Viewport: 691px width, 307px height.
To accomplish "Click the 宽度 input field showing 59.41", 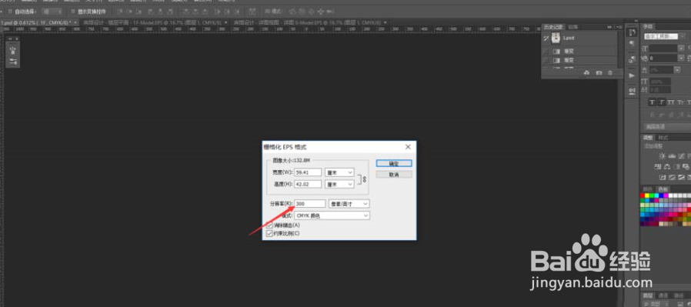I will tap(308, 172).
